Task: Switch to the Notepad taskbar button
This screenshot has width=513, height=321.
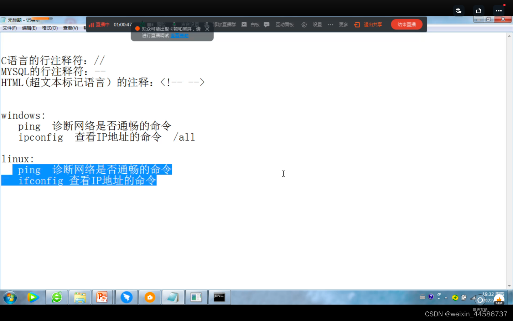Action: click(173, 297)
